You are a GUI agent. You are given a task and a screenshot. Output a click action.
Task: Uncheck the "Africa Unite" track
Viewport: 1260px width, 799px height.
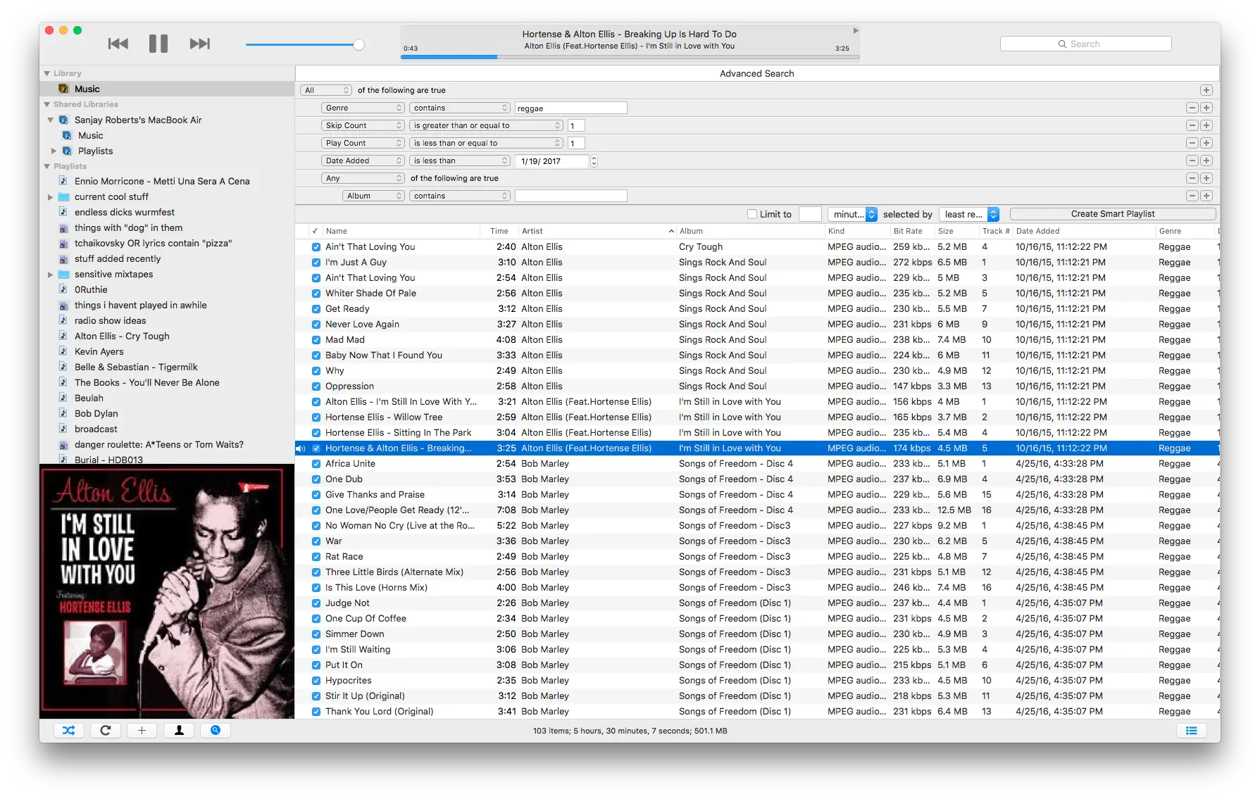pos(315,464)
